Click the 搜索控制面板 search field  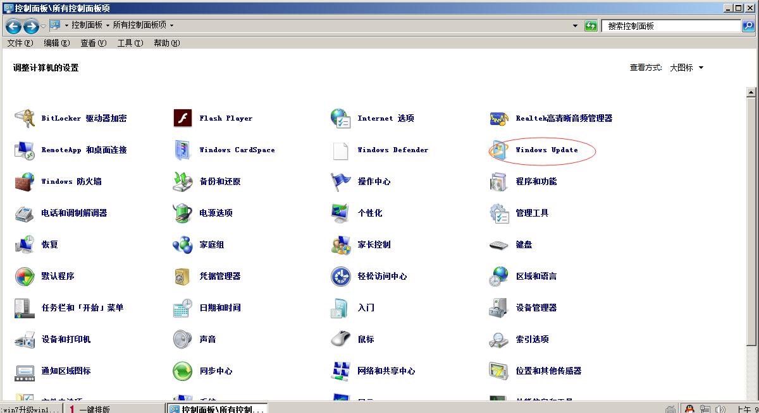672,26
